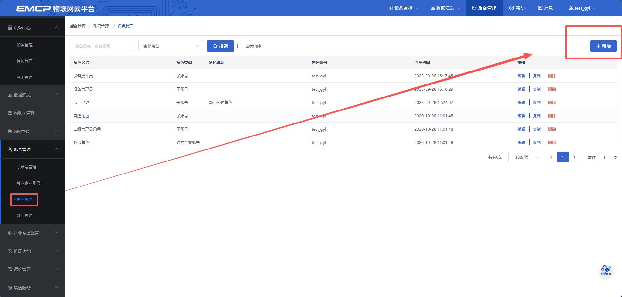Viewport: 622px width, 297px height.
Task: Click the 增值服务 sidebar icon
Action: tap(10, 288)
